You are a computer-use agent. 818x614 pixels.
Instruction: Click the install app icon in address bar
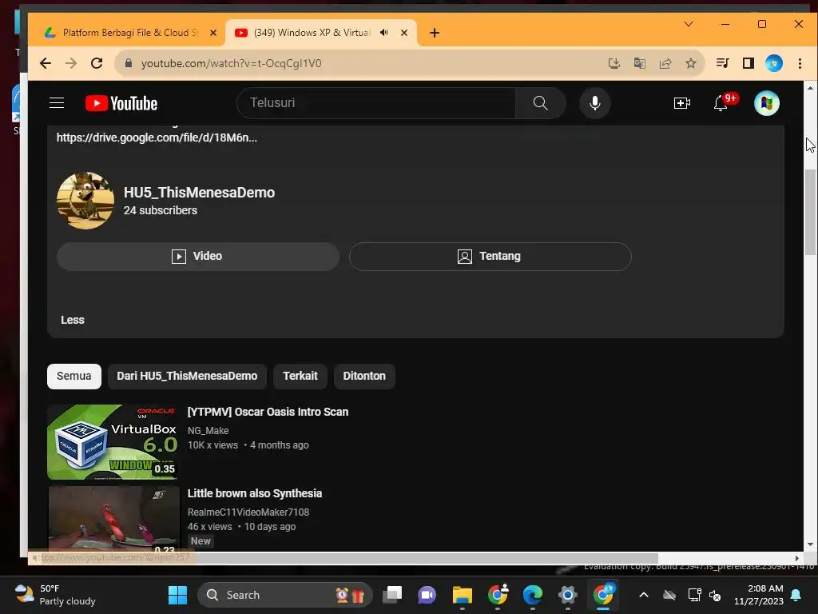[x=614, y=63]
